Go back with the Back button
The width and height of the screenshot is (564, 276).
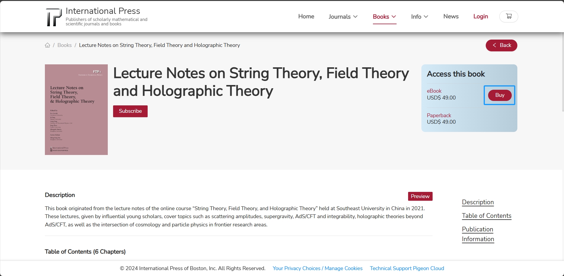501,45
